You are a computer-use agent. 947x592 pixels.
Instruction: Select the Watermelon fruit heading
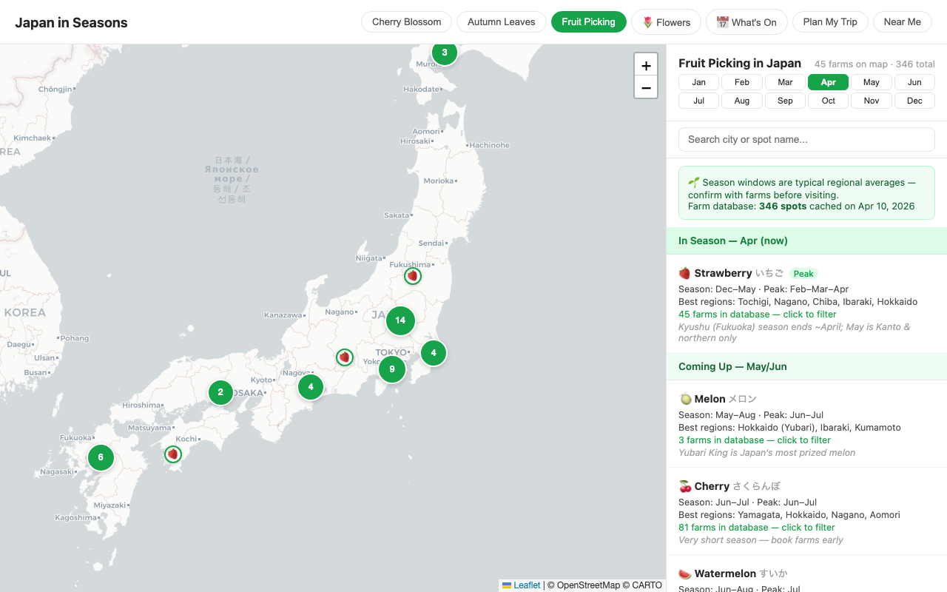click(x=725, y=573)
